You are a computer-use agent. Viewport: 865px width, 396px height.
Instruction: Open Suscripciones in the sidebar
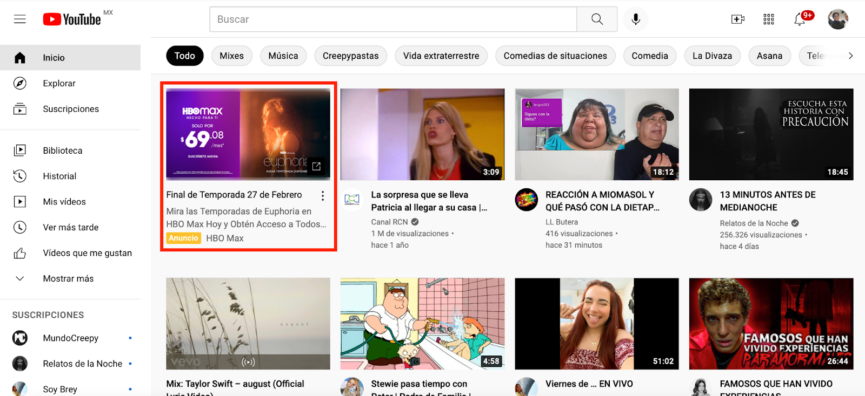(x=71, y=109)
